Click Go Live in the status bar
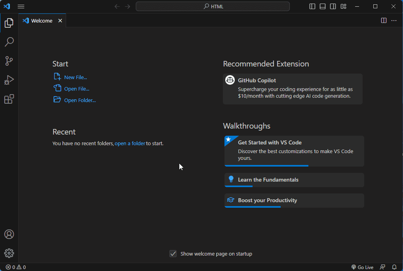 (x=362, y=267)
